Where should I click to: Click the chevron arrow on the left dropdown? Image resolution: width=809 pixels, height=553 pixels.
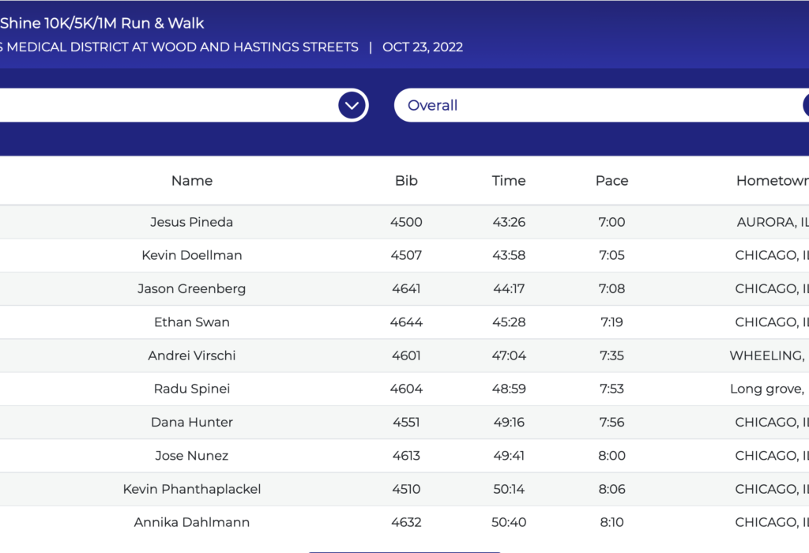pos(352,105)
